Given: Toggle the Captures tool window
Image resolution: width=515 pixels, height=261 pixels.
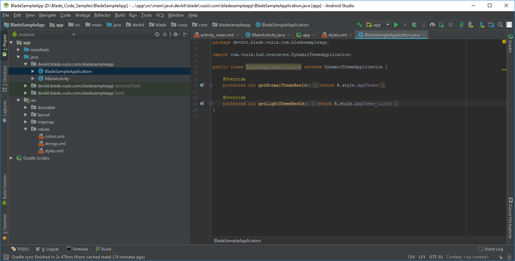Looking at the screenshot, I should (4, 111).
